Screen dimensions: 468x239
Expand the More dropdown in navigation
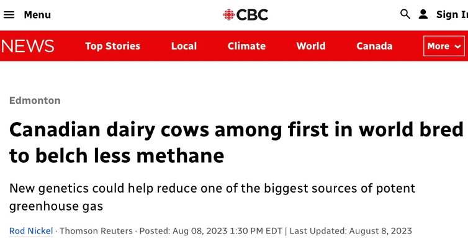click(444, 46)
